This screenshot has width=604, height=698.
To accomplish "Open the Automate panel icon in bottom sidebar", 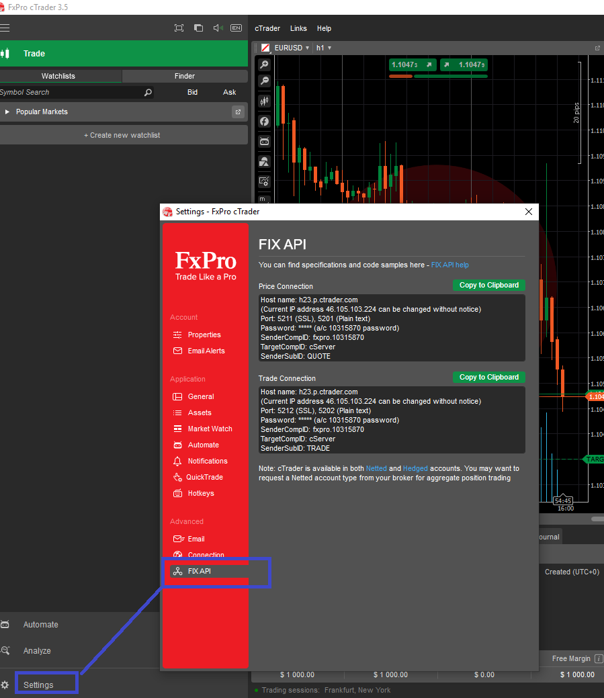I will [x=5, y=624].
